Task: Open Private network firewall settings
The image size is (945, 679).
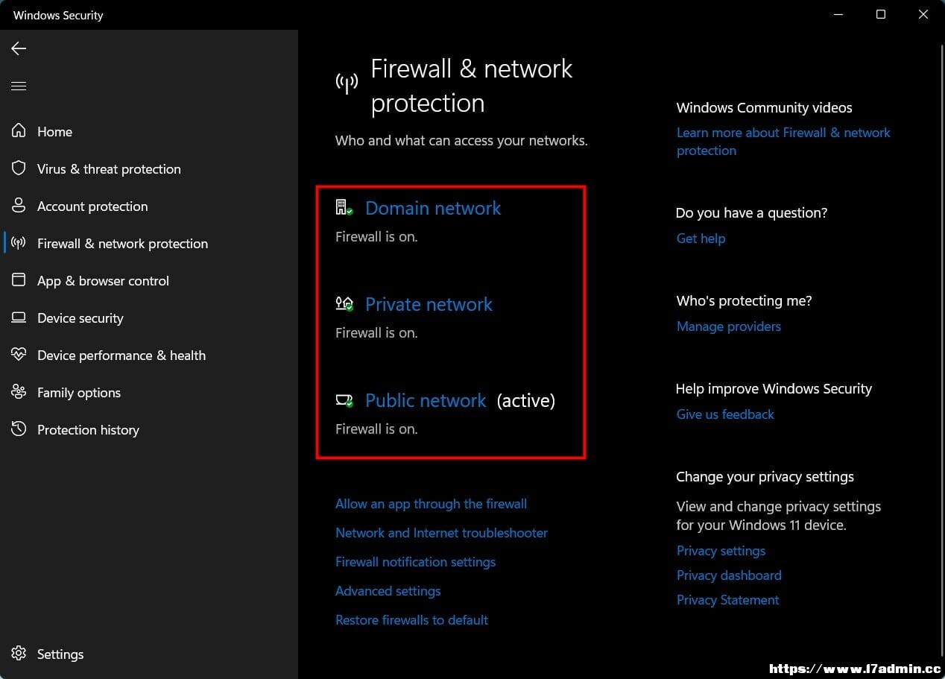Action: (429, 304)
